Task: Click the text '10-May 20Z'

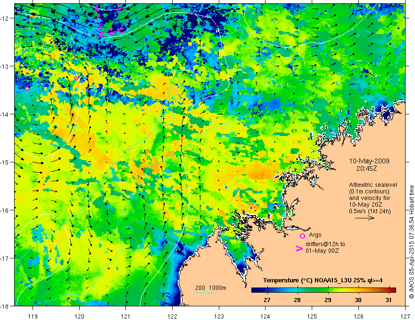Action: [x=365, y=205]
